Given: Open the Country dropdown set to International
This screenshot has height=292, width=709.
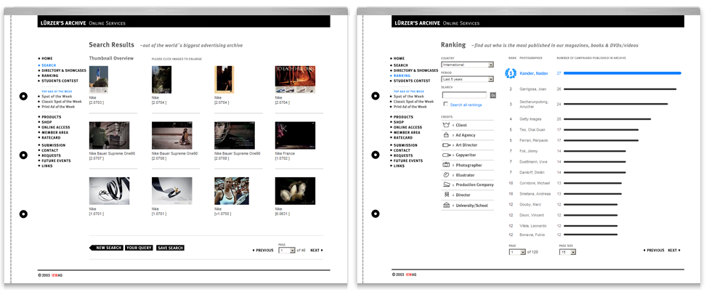Looking at the screenshot, I should (467, 65).
